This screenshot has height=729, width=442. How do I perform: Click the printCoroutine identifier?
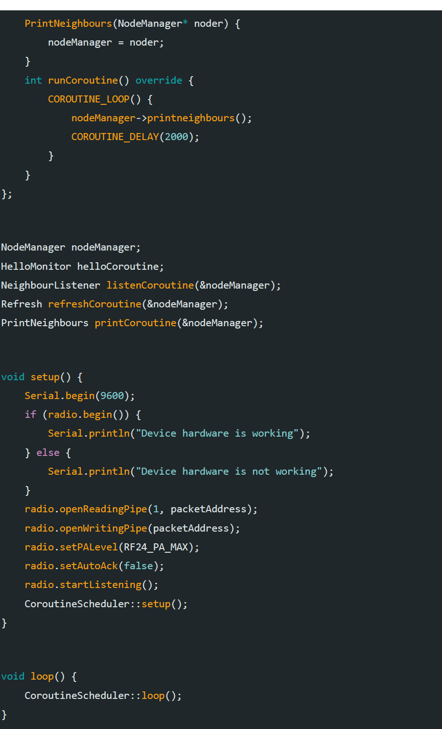point(135,322)
